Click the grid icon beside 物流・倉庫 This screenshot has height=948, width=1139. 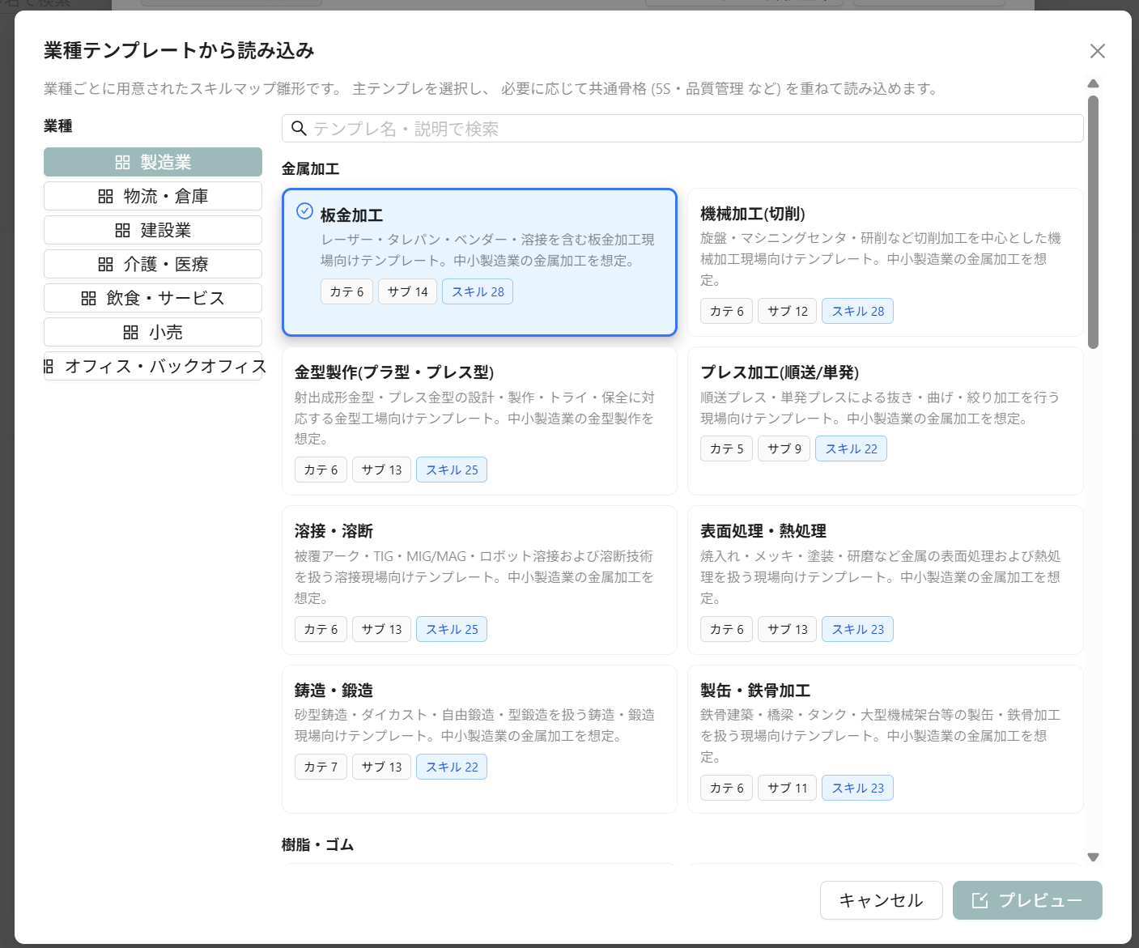(105, 197)
